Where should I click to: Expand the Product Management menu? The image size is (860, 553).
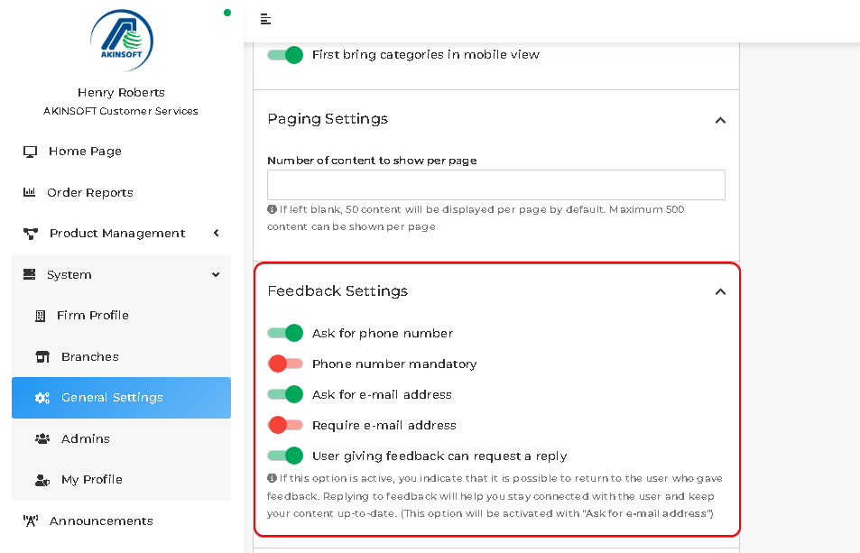tap(121, 234)
